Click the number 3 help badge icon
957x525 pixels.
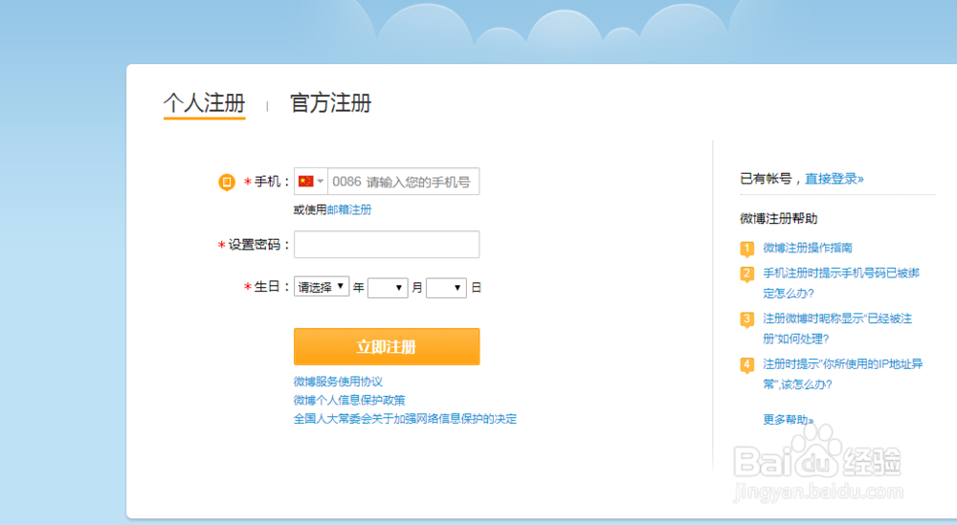tap(747, 319)
